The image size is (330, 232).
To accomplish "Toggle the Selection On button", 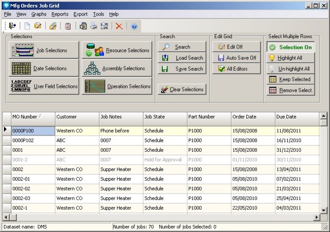I will coord(291,47).
